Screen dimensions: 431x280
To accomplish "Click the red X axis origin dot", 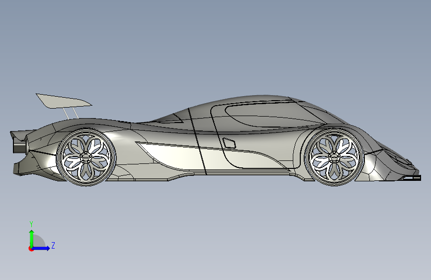I will click(31, 249).
